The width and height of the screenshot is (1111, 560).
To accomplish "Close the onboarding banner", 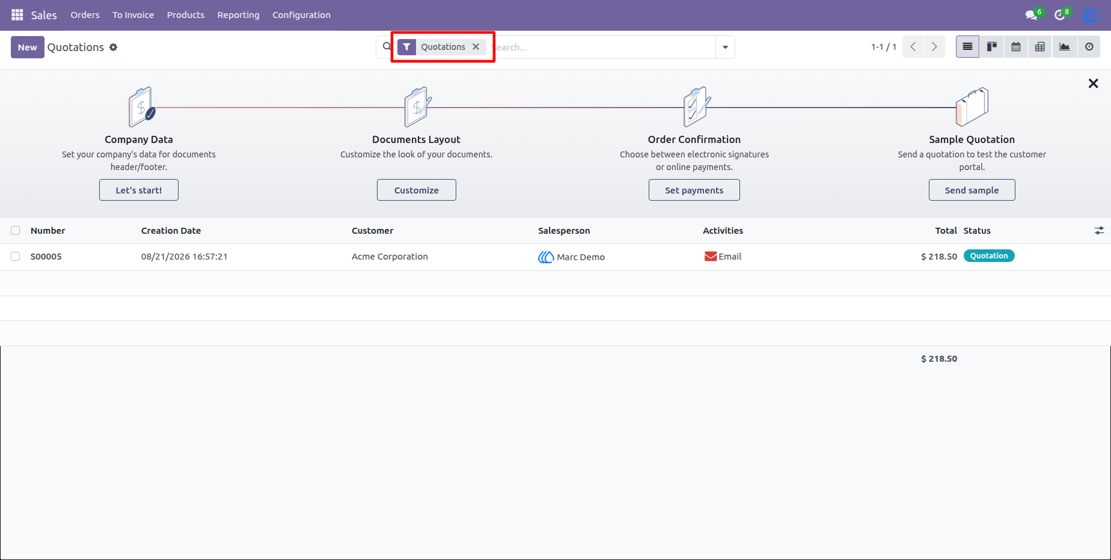I will (1093, 84).
